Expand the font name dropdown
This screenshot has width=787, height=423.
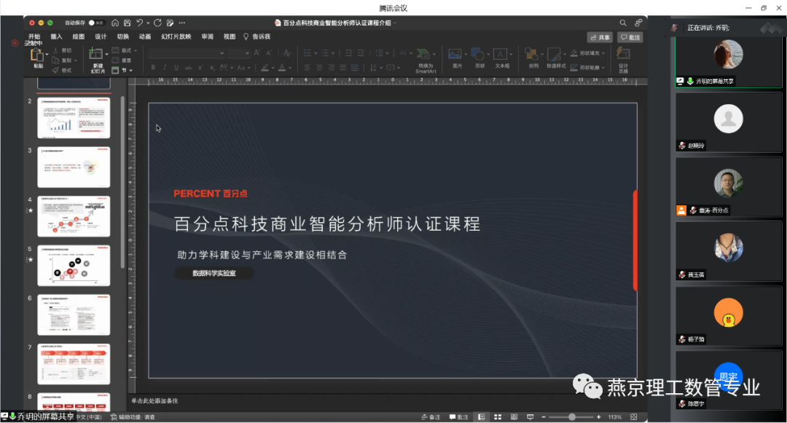[223, 53]
